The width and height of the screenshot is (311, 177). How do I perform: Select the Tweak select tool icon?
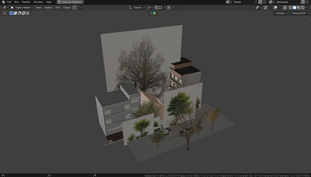point(5,13)
